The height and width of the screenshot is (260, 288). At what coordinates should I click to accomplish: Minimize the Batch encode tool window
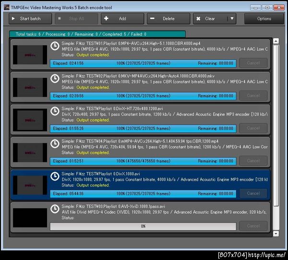pyautogui.click(x=255, y=8)
